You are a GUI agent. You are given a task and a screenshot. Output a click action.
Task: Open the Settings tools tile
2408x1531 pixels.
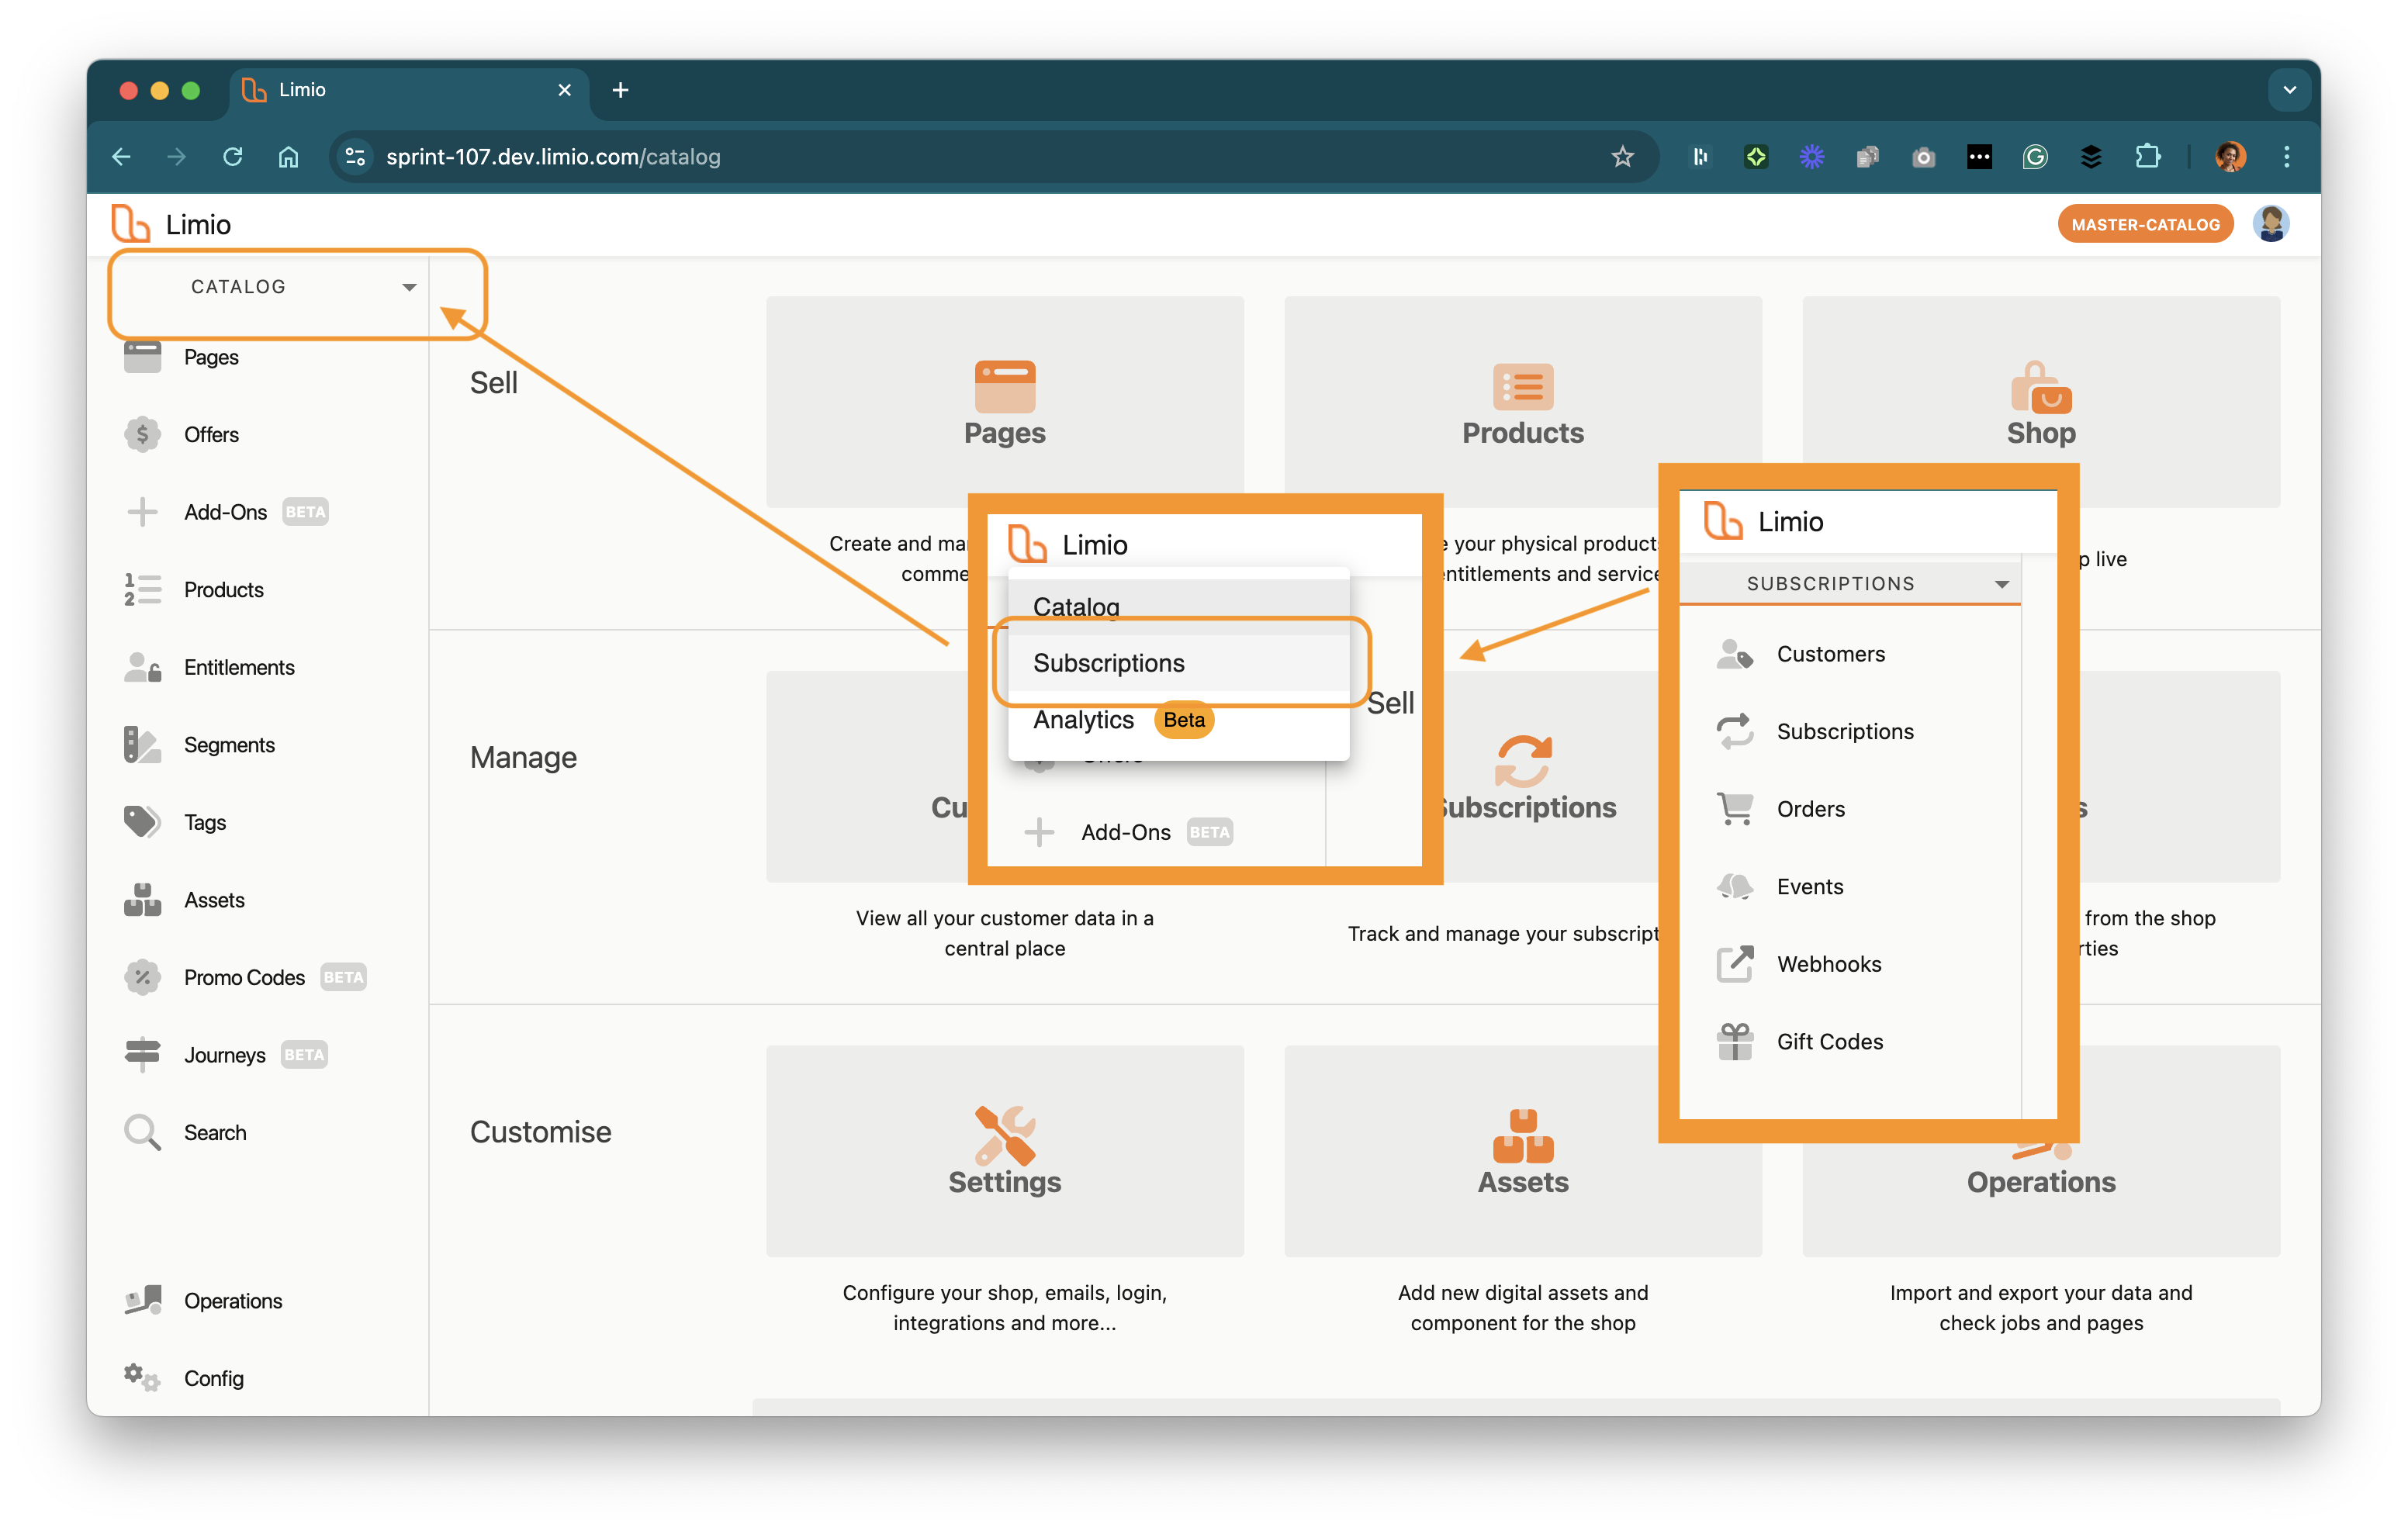click(1004, 1150)
